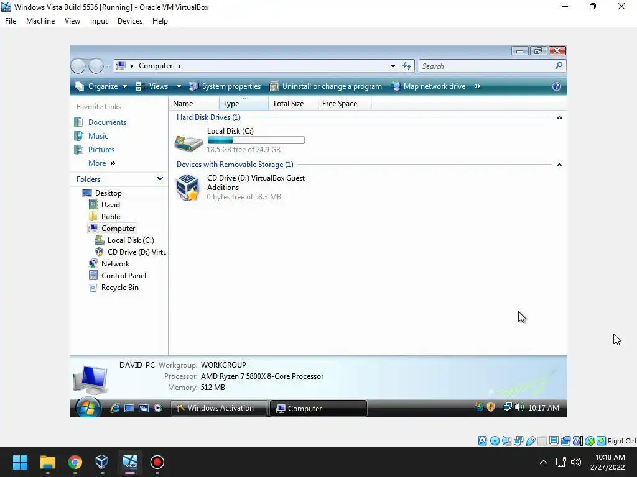
Task: Open the VirtualBox View menu
Action: tap(72, 21)
